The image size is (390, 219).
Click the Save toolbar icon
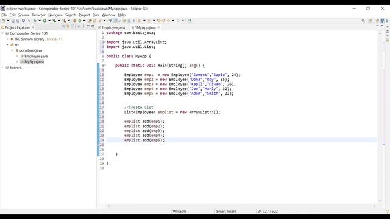tap(13, 21)
